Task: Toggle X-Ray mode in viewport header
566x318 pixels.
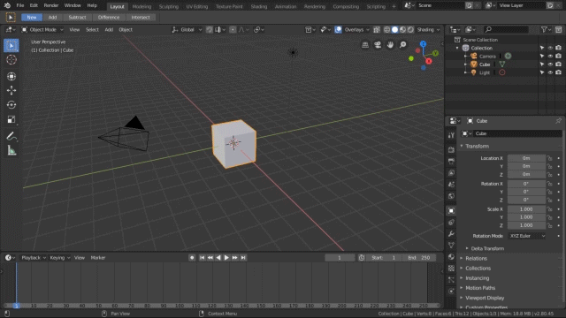Action: 377,29
